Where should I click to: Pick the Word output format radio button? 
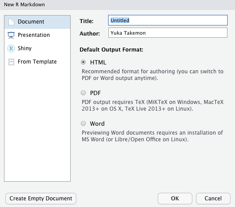point(84,123)
